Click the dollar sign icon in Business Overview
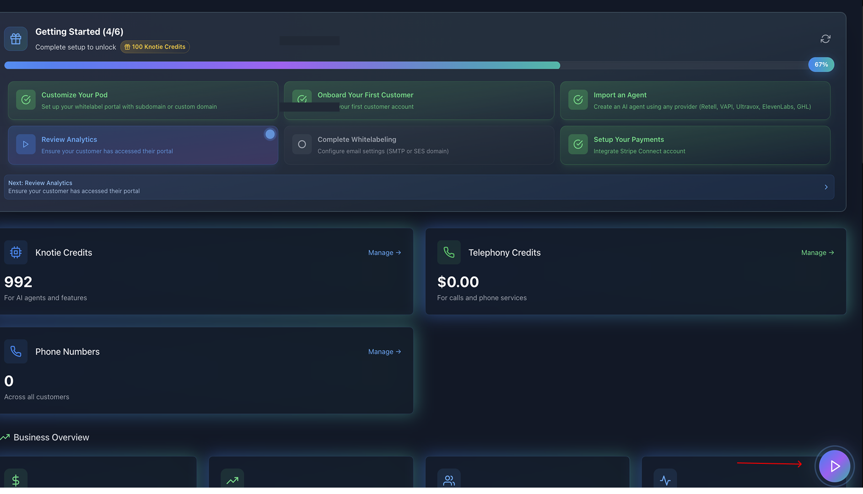The height and width of the screenshot is (494, 863). [x=16, y=480]
